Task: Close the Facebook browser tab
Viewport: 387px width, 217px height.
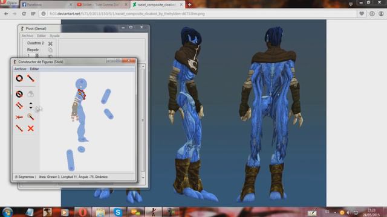Action: (71, 4)
